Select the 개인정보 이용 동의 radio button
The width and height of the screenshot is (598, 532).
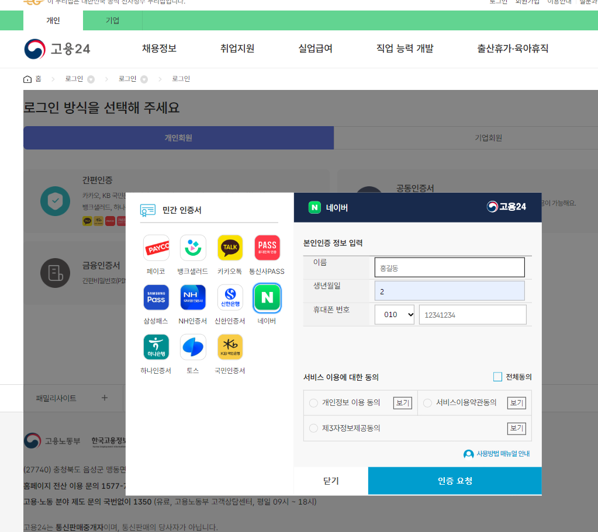(x=313, y=403)
